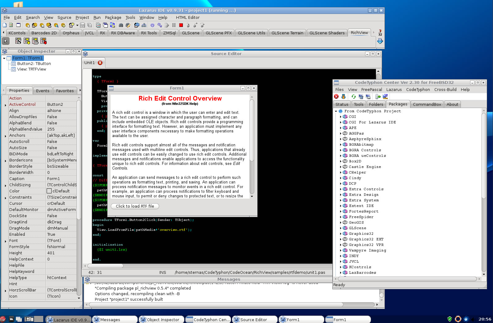493x323 pixels.
Task: Switch to CodeTyphon Center via taskbar button
Action: click(x=208, y=320)
